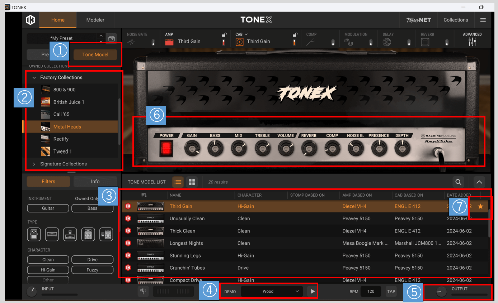This screenshot has height=303, width=498.
Task: Click the save preset icon
Action: [112, 38]
